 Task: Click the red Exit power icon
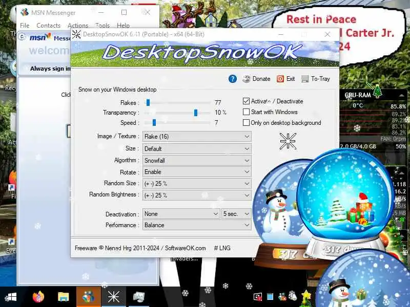click(280, 79)
